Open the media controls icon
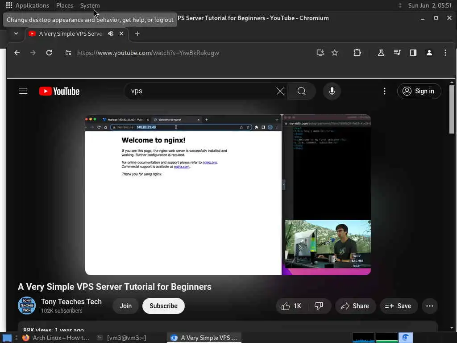Image resolution: width=457 pixels, height=343 pixels. (x=397, y=53)
